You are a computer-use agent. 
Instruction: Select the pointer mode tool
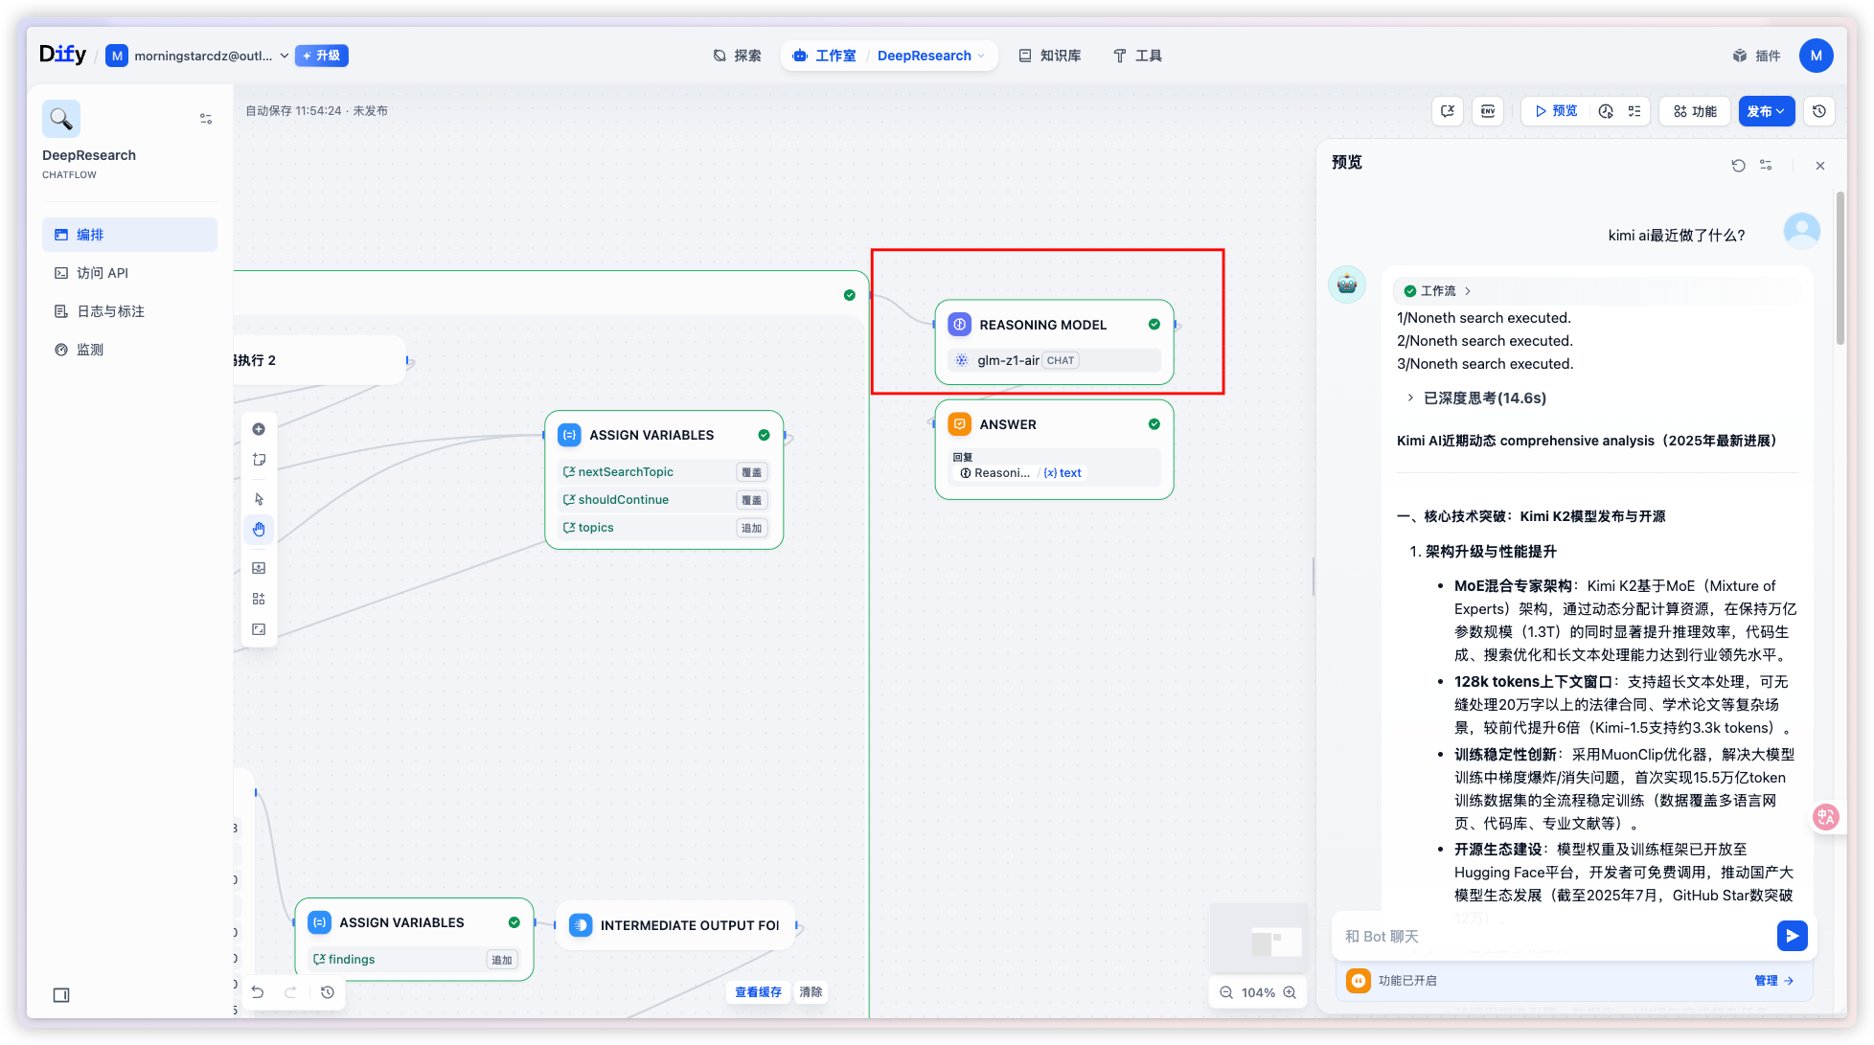pos(259,499)
